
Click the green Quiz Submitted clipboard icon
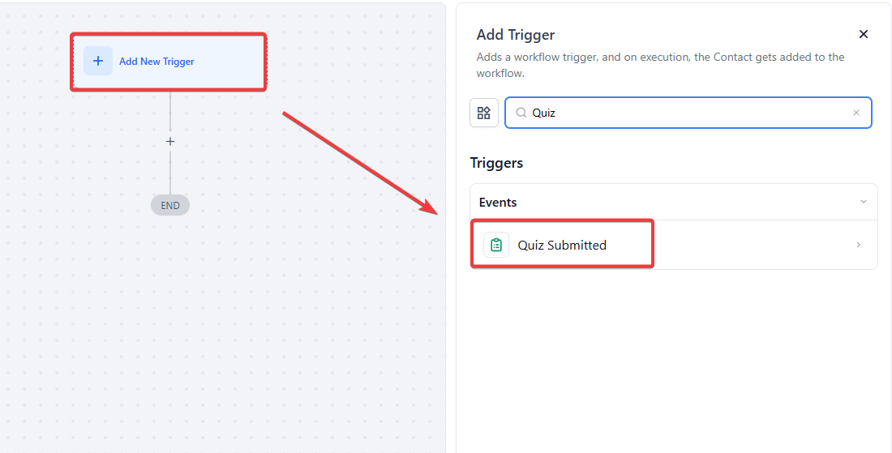point(496,245)
